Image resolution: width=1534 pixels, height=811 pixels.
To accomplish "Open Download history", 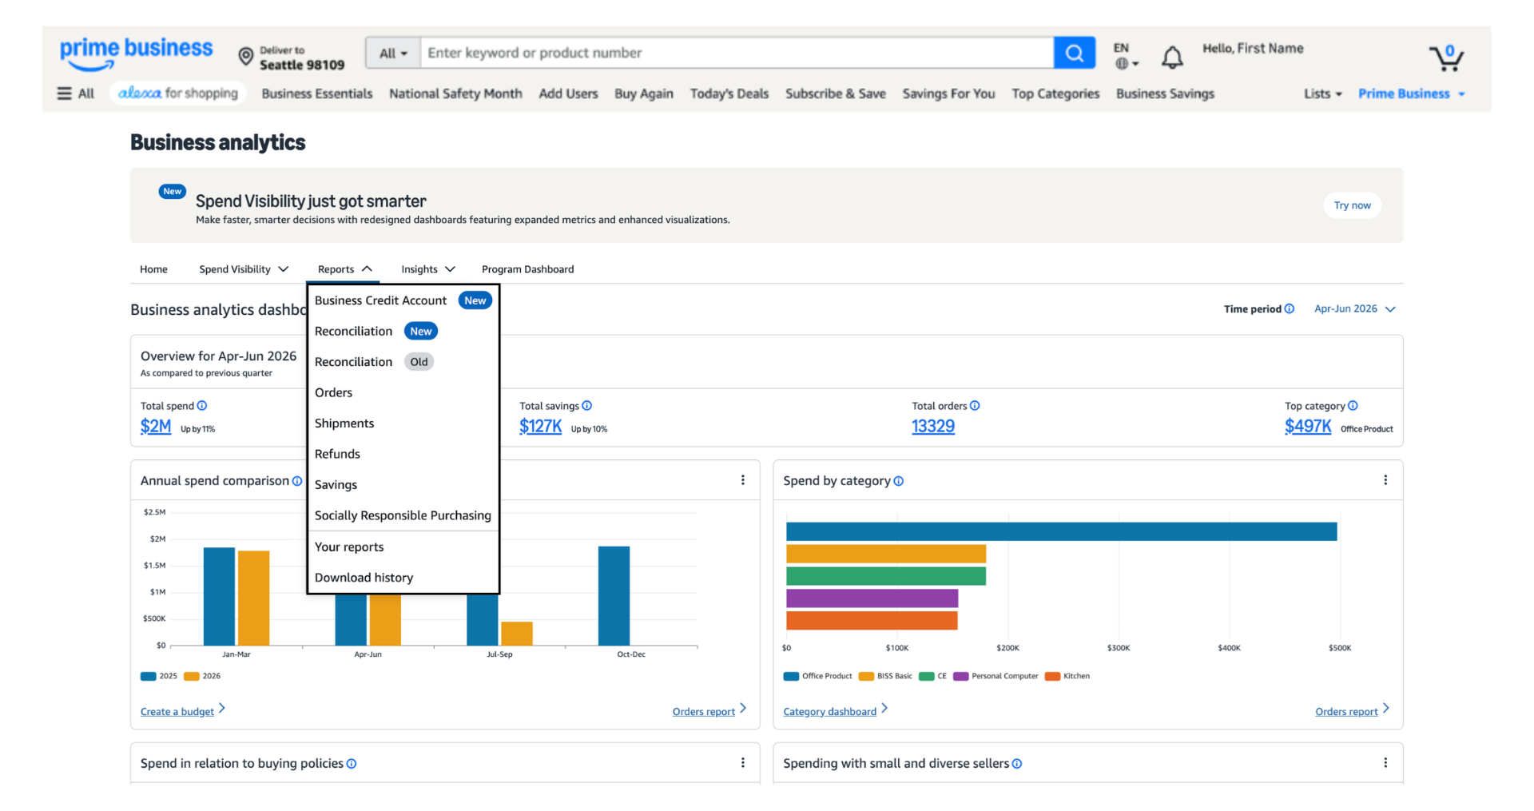I will pos(403,578).
